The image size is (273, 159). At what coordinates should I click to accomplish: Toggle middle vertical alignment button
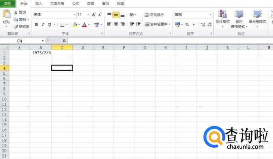coord(116,15)
